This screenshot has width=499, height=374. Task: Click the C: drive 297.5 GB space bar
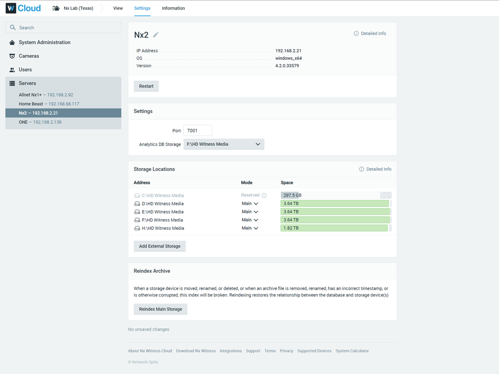coord(336,195)
